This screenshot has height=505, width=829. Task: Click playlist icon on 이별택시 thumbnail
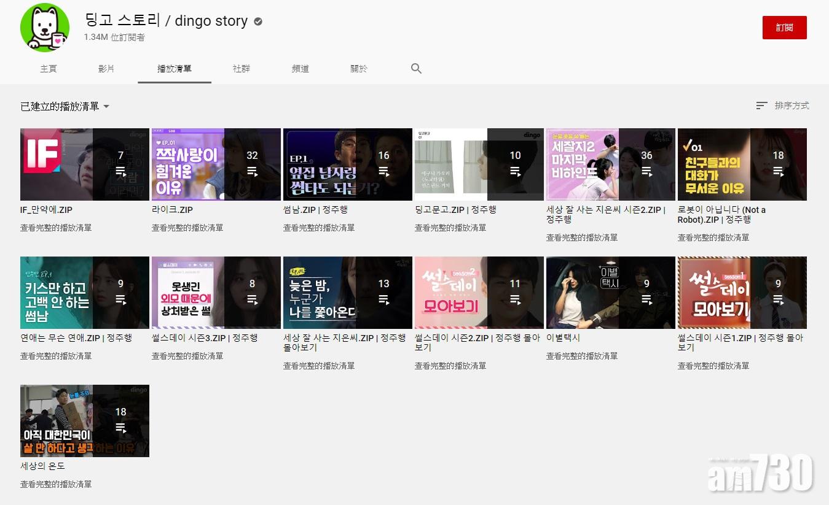tap(646, 299)
